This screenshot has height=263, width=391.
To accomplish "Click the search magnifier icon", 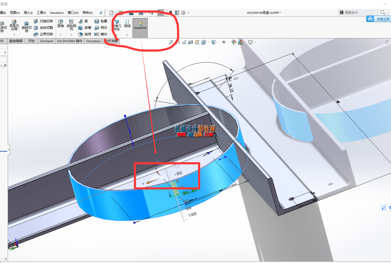I will click(383, 12).
